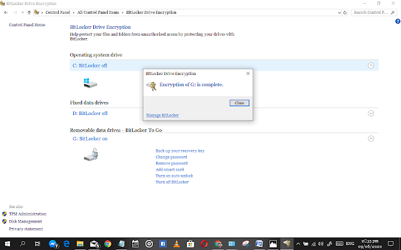Click the locked removable drive G icon
Screen dimensions: 401x250
91,154
